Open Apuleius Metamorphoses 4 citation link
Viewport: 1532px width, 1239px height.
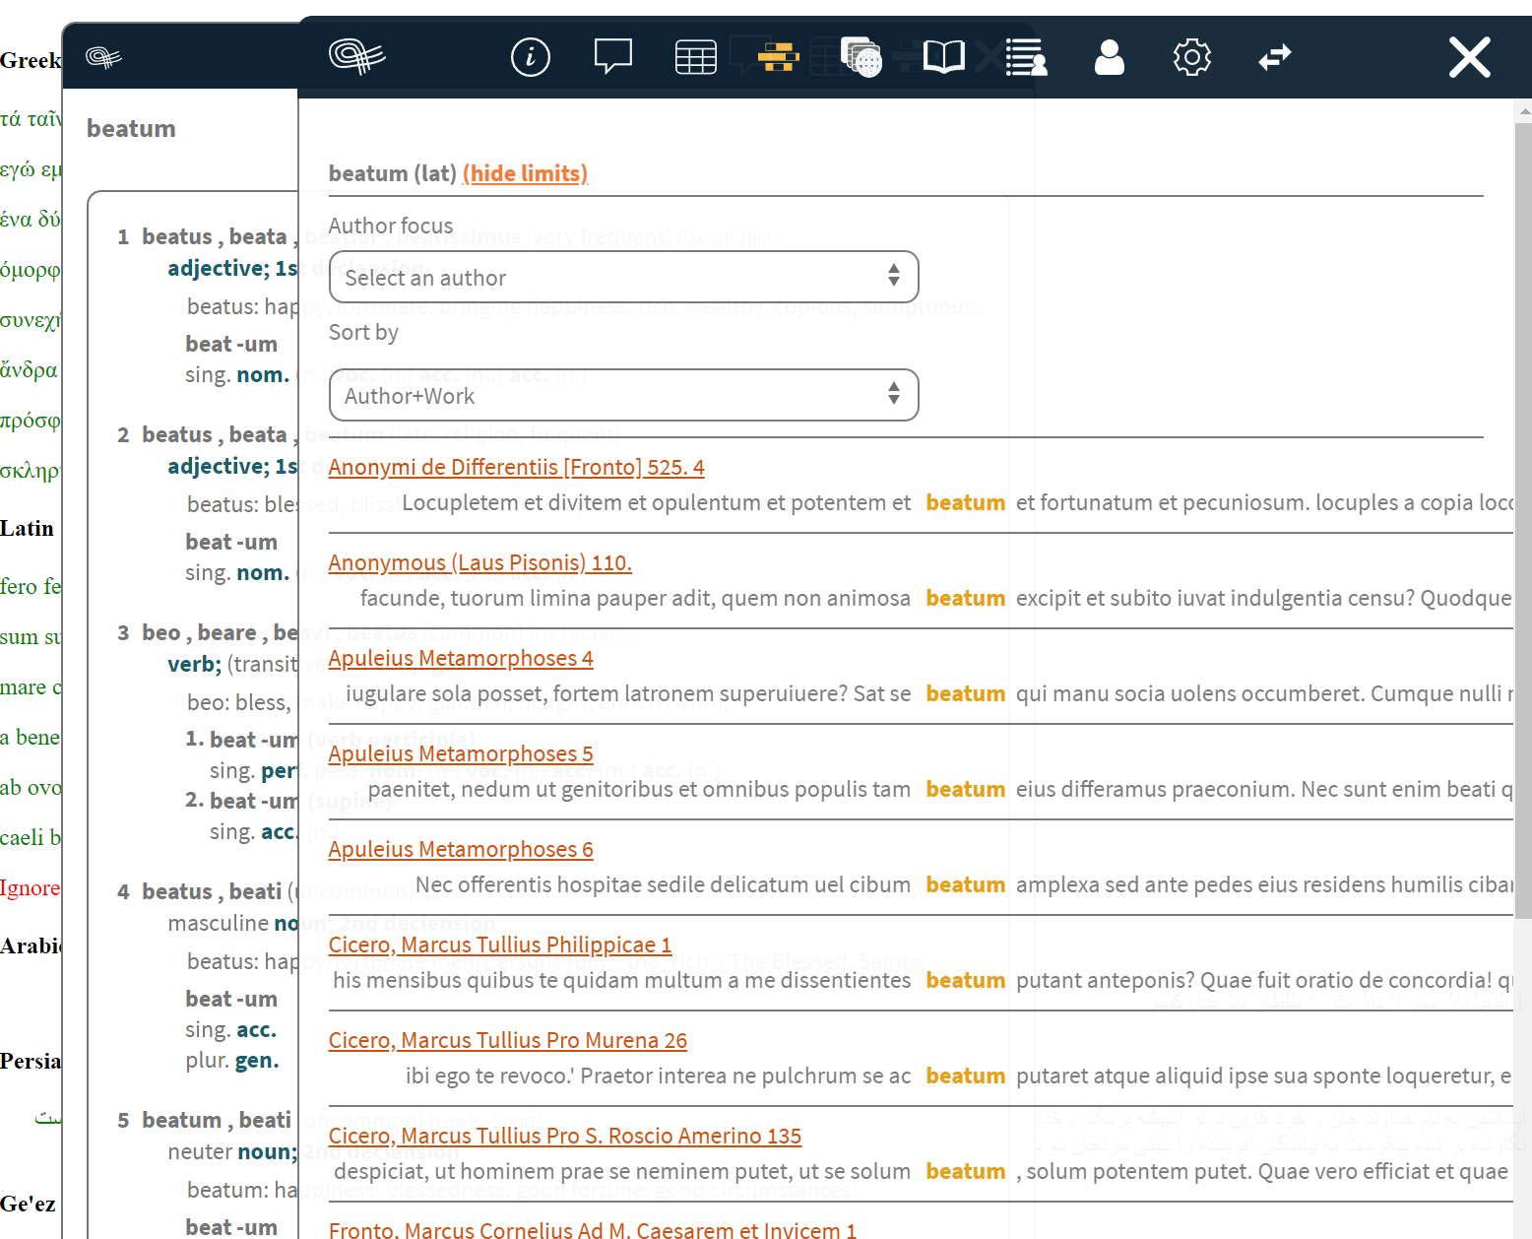click(461, 658)
